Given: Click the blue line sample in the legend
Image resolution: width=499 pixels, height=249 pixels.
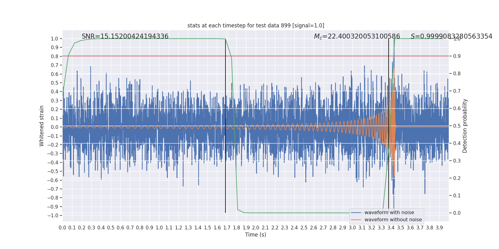Looking at the screenshot, I should 356,213.
